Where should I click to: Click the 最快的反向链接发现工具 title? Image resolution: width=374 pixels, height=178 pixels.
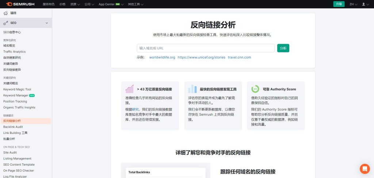(x=218, y=89)
